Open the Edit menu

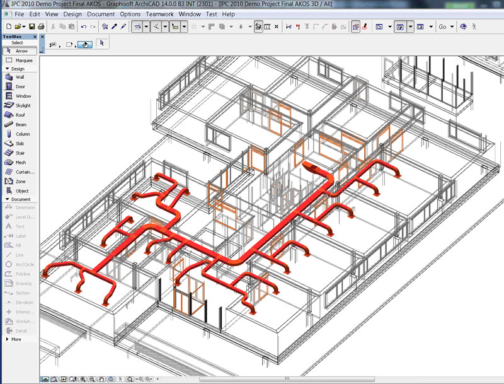(x=35, y=14)
